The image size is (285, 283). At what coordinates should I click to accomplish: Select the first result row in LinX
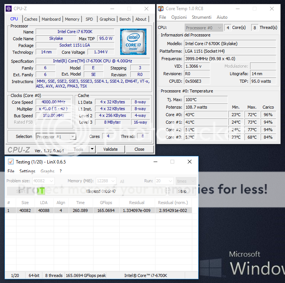pos(100,210)
